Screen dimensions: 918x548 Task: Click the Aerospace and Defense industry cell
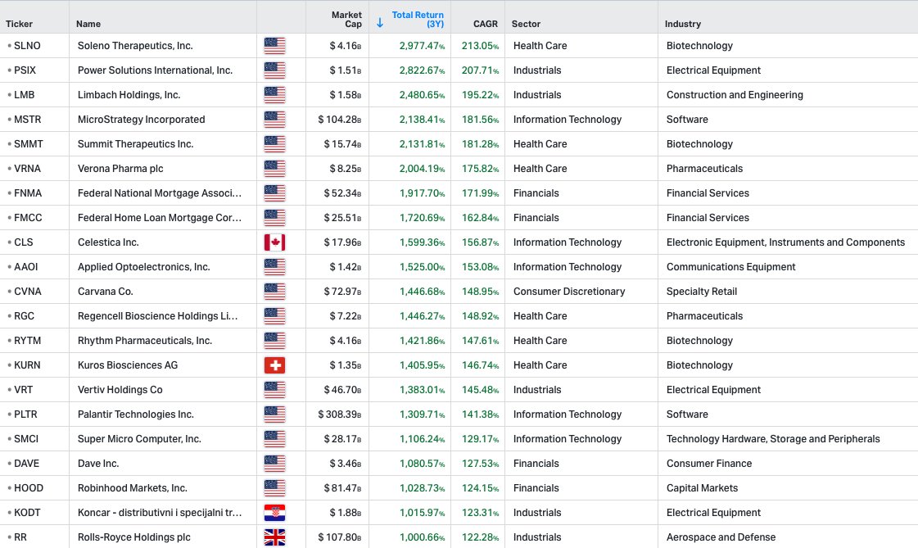coord(721,537)
